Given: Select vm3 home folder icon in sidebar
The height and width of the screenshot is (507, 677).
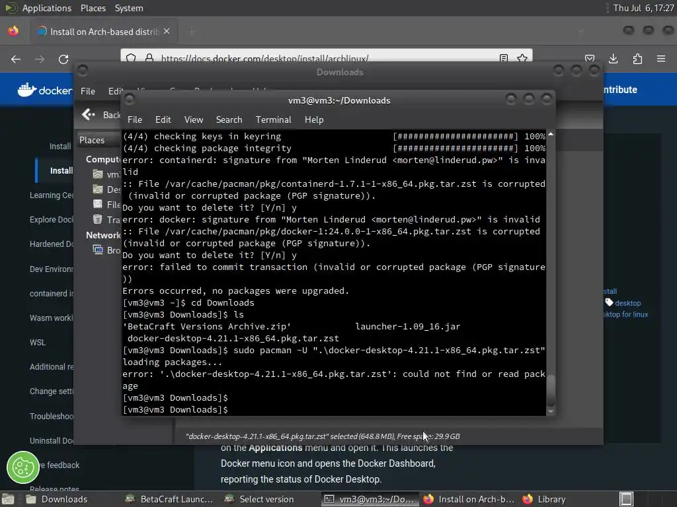Looking at the screenshot, I should pyautogui.click(x=98, y=174).
